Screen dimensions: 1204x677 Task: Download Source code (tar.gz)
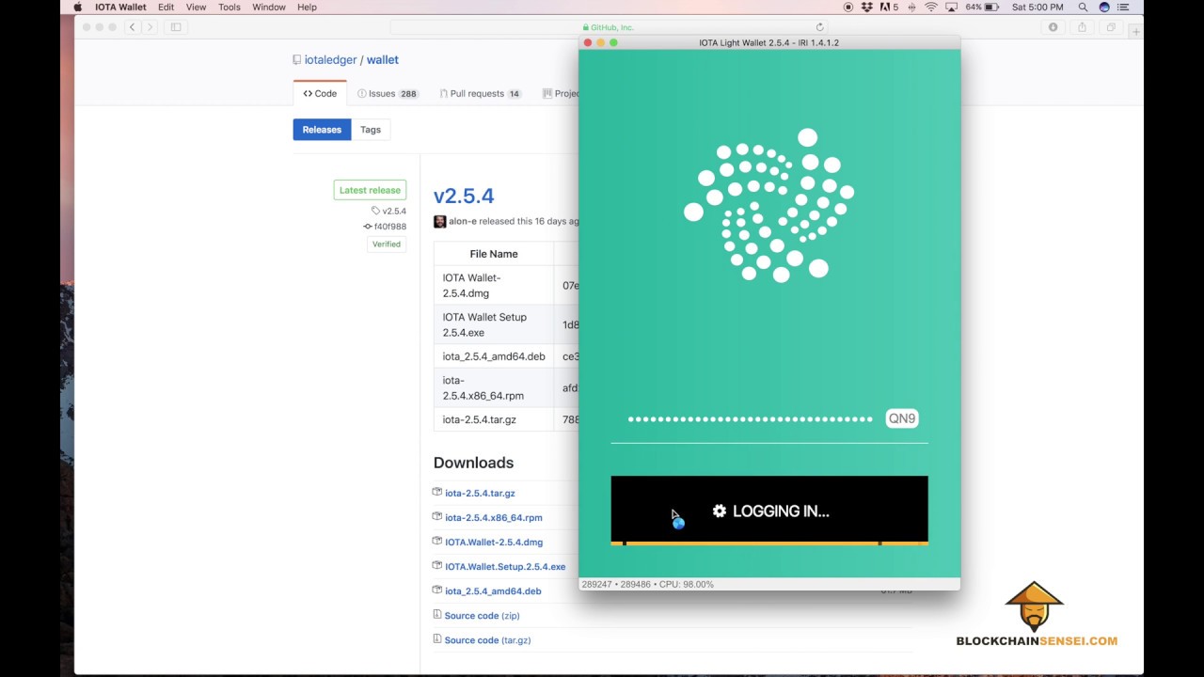coord(487,639)
